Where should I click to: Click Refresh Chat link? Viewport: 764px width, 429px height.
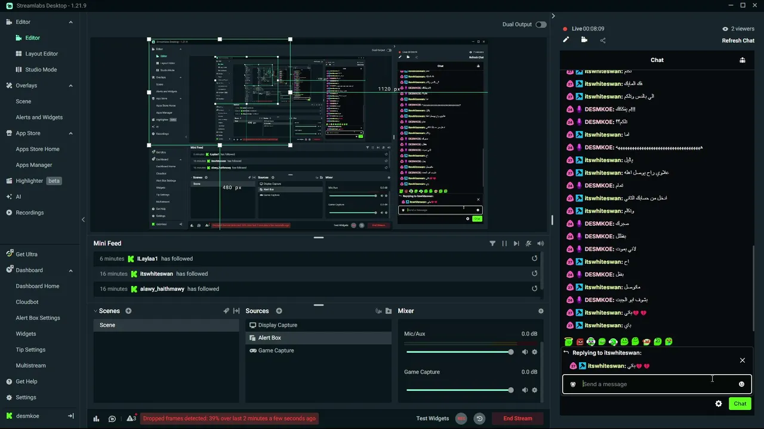(x=738, y=41)
